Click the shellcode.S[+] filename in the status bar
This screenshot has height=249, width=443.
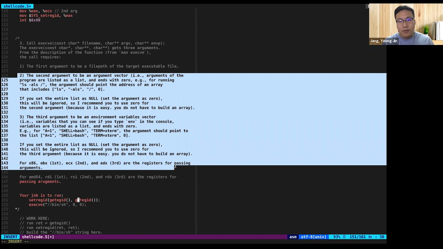(38, 237)
